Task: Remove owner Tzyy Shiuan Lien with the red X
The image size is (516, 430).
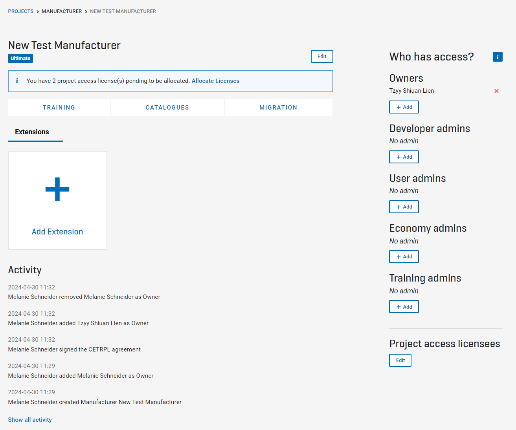Action: 496,91
